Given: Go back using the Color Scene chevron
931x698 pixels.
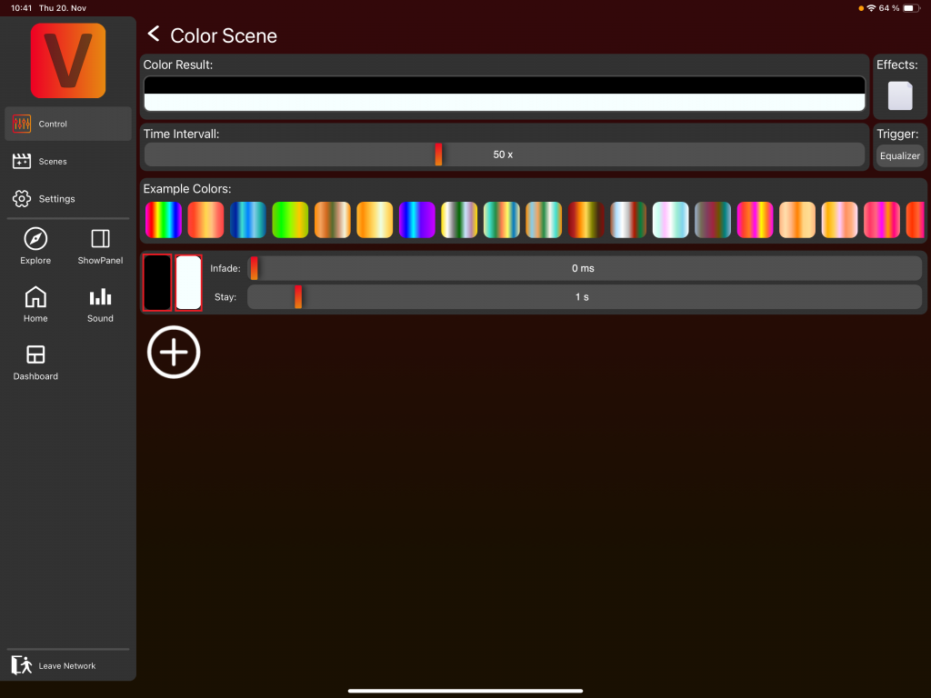Looking at the screenshot, I should click(x=154, y=35).
